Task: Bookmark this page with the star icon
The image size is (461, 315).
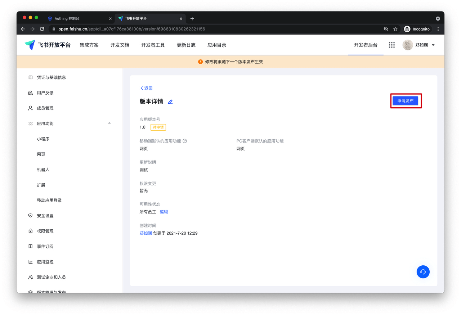Action: pos(395,29)
